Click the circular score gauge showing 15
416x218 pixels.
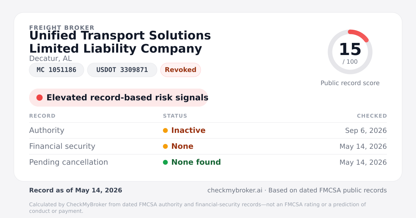pos(350,52)
